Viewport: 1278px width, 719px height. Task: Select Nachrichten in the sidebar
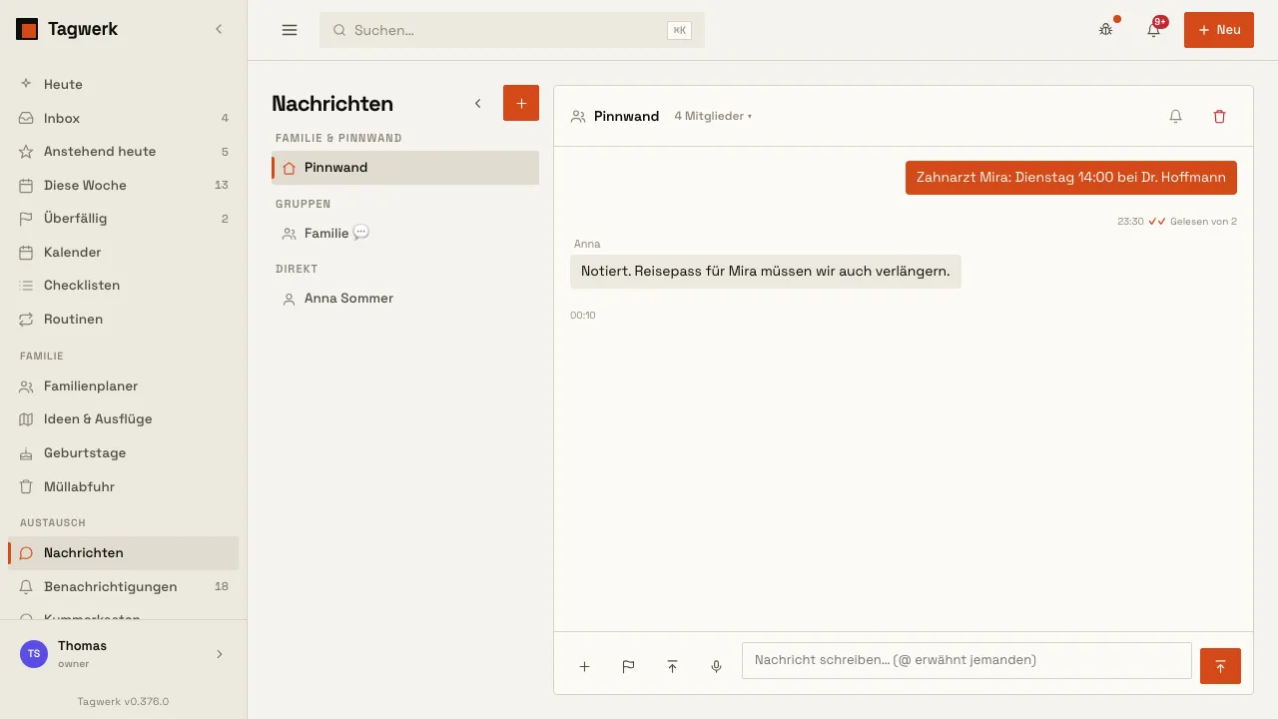[124, 553]
